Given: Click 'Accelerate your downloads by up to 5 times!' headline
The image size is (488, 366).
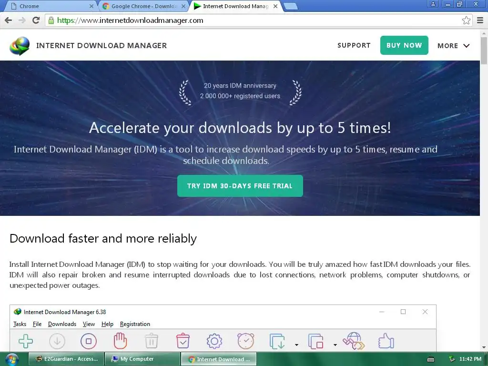Looking at the screenshot, I should 240,128.
